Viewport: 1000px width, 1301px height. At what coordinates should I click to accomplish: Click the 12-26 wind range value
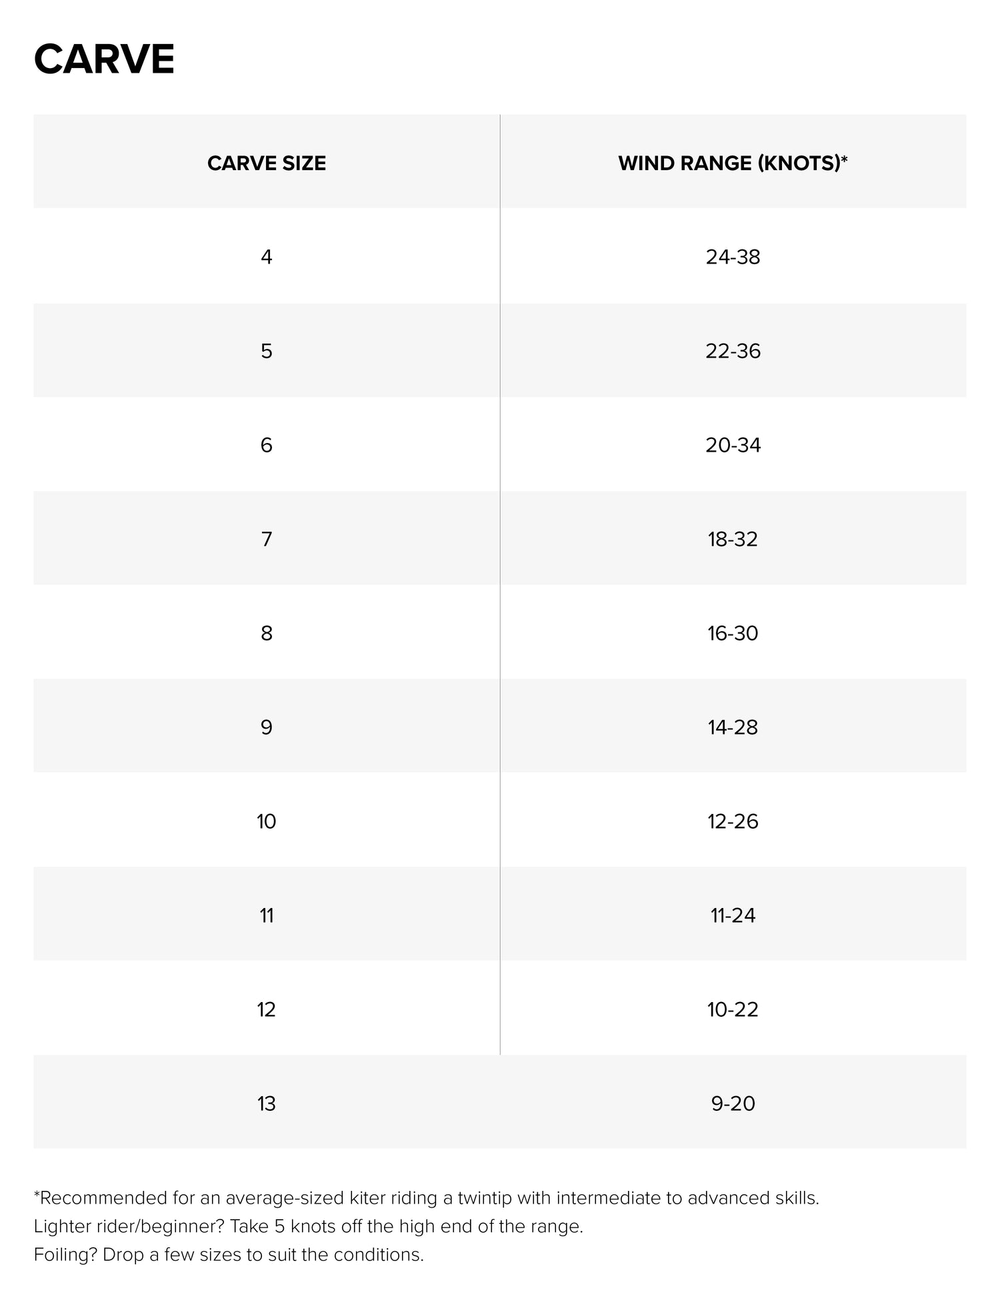733,821
